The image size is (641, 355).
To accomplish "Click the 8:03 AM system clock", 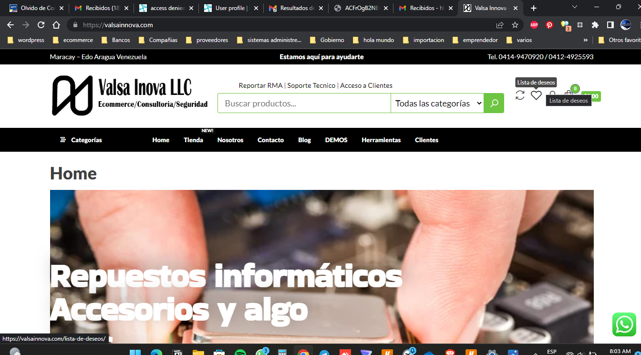I will 620,352.
